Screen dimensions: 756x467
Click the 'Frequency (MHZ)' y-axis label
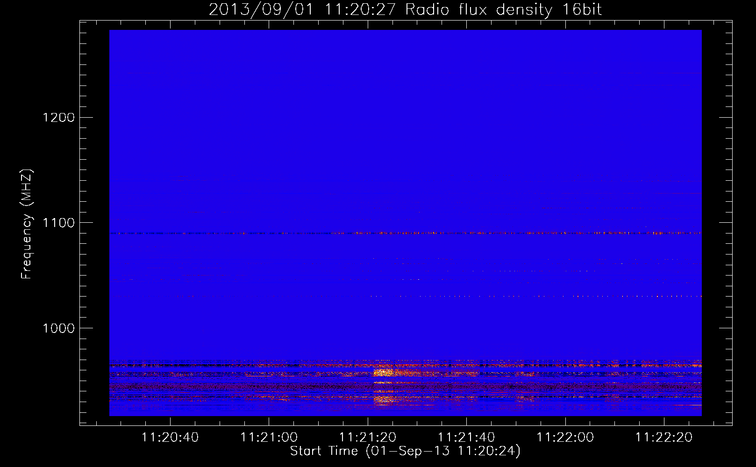click(27, 224)
